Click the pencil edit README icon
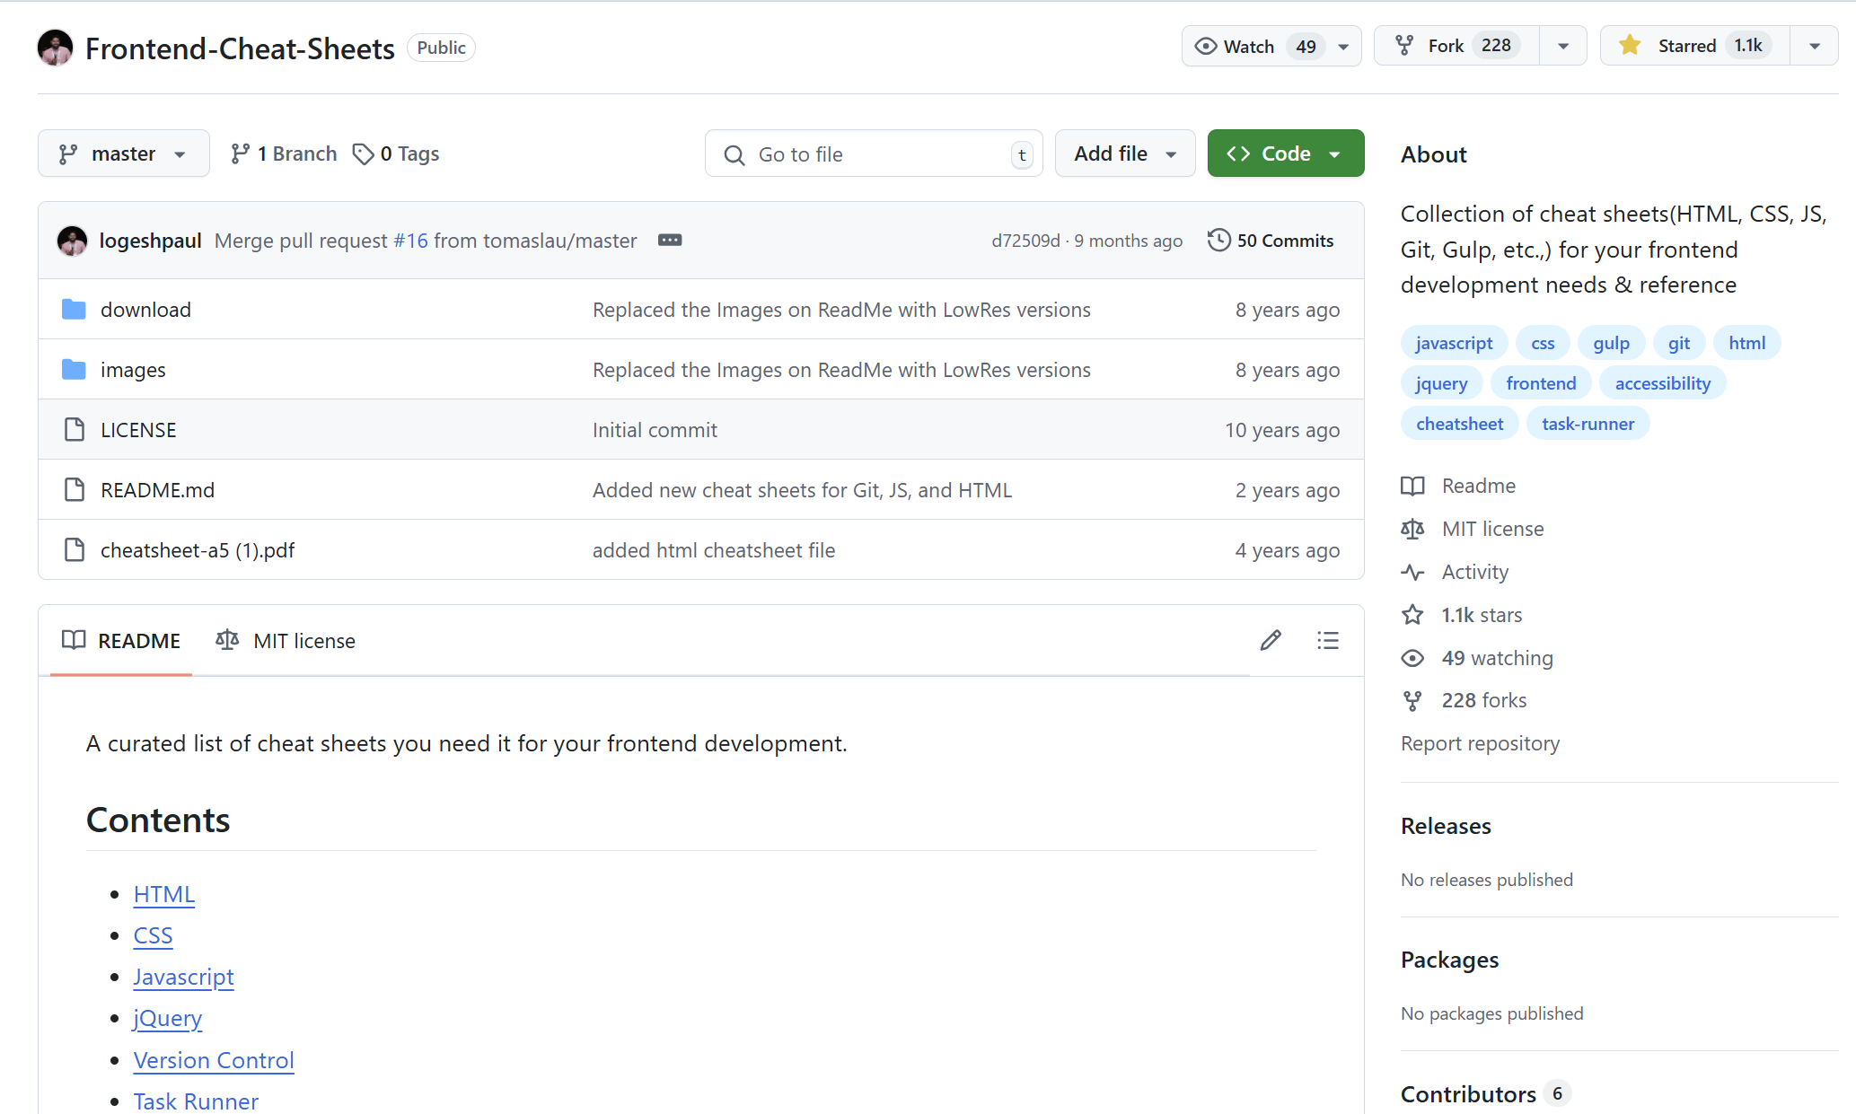This screenshot has height=1114, width=1856. click(1270, 640)
